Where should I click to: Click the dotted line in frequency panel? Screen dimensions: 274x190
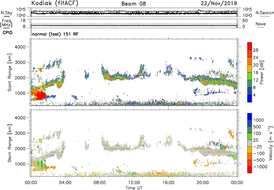134,24
